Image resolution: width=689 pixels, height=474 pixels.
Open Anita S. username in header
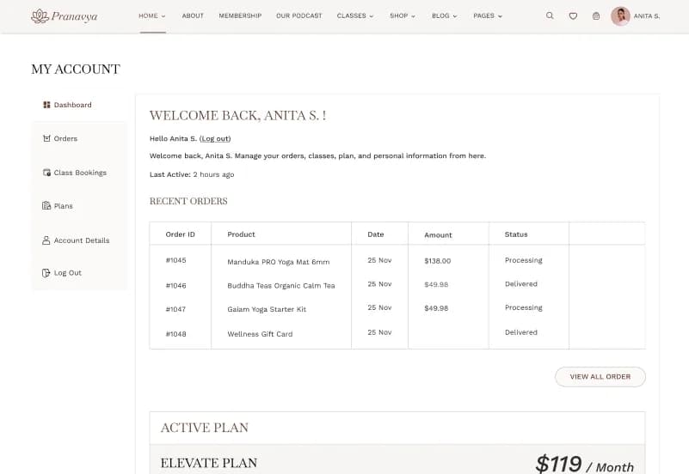(x=647, y=16)
